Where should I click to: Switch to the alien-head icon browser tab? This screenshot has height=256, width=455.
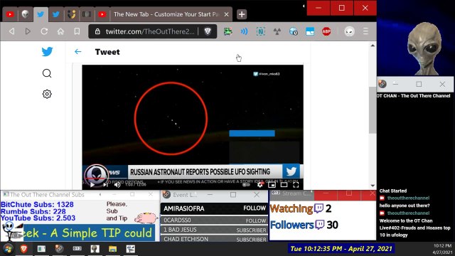(26, 14)
